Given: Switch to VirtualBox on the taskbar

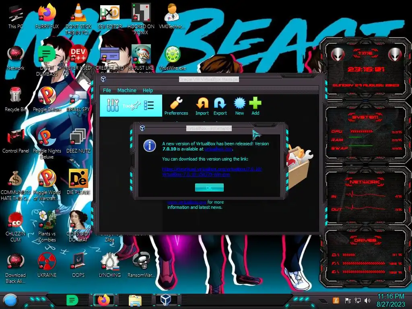Looking at the screenshot, I should click(166, 300).
